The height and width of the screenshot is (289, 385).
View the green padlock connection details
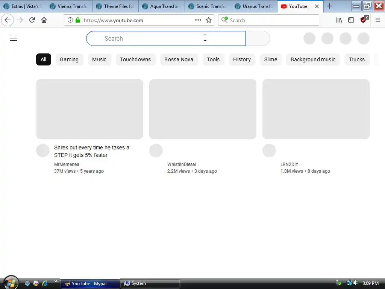click(x=78, y=20)
